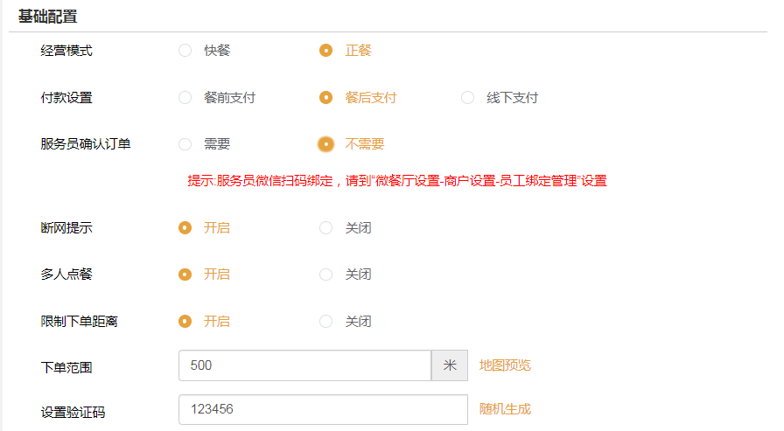This screenshot has height=431, width=784.
Task: Turn off 多人点餐 option
Action: (x=326, y=275)
